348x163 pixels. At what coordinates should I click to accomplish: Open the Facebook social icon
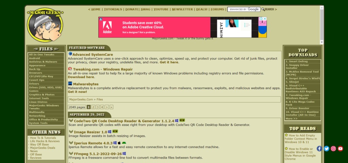point(319,149)
